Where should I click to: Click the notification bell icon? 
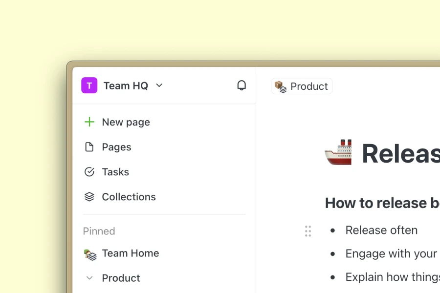[x=242, y=85]
